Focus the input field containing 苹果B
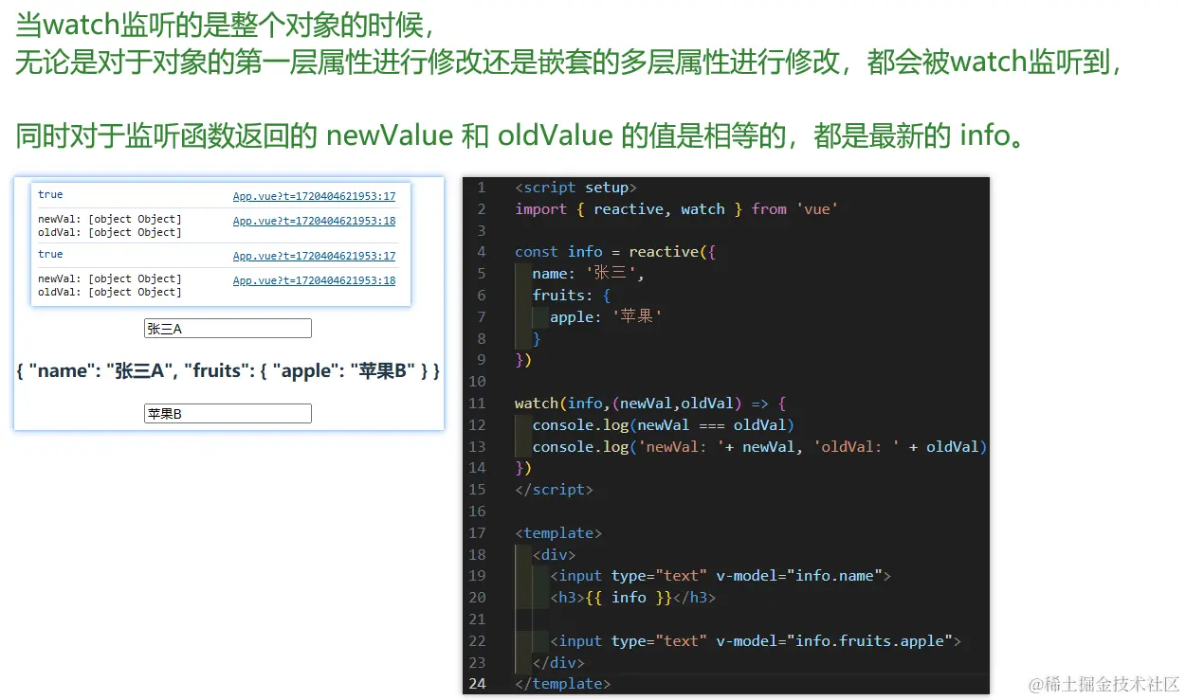Screen dimensions: 1186x700 tap(228, 414)
